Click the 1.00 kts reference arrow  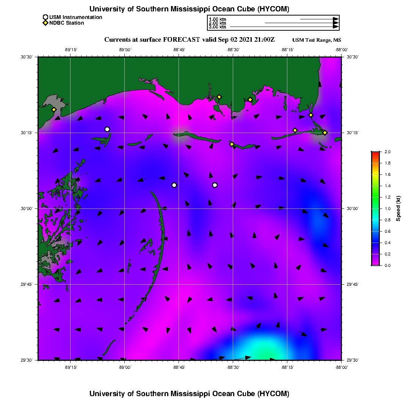320,19
